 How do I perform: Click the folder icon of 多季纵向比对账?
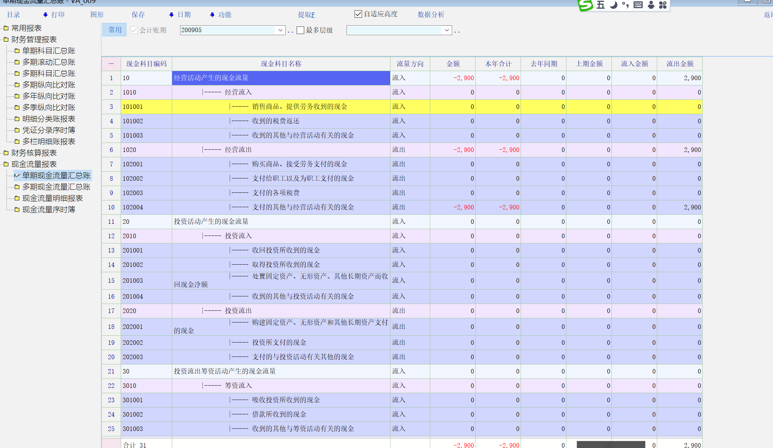[17, 107]
